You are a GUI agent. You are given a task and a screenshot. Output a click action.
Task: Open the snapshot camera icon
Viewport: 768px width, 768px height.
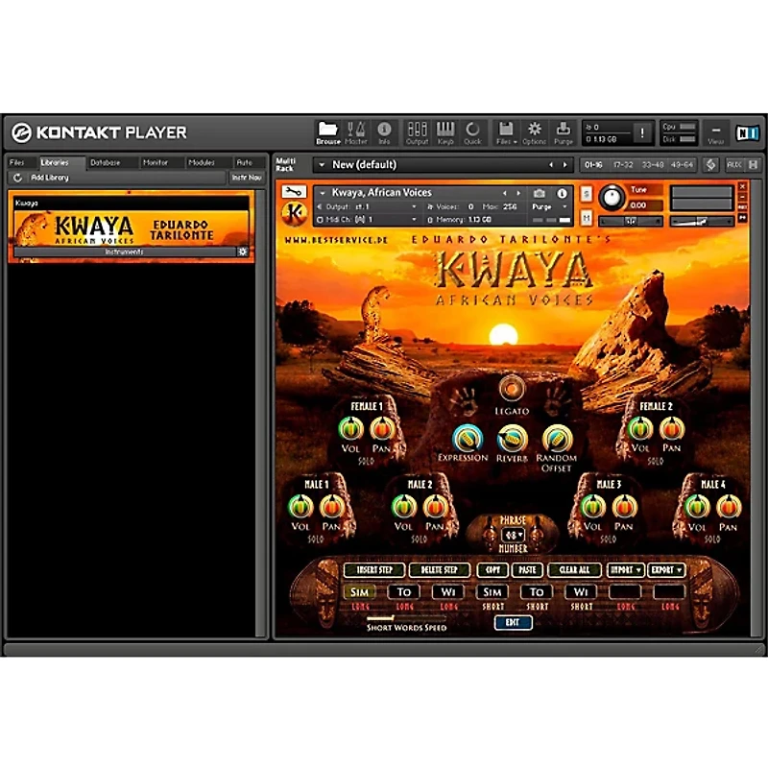click(x=540, y=194)
